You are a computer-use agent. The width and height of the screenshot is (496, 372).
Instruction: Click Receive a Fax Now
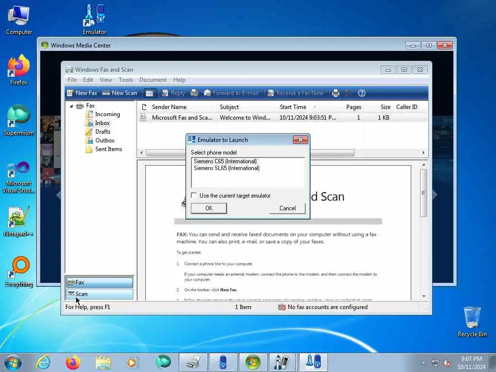pos(296,93)
